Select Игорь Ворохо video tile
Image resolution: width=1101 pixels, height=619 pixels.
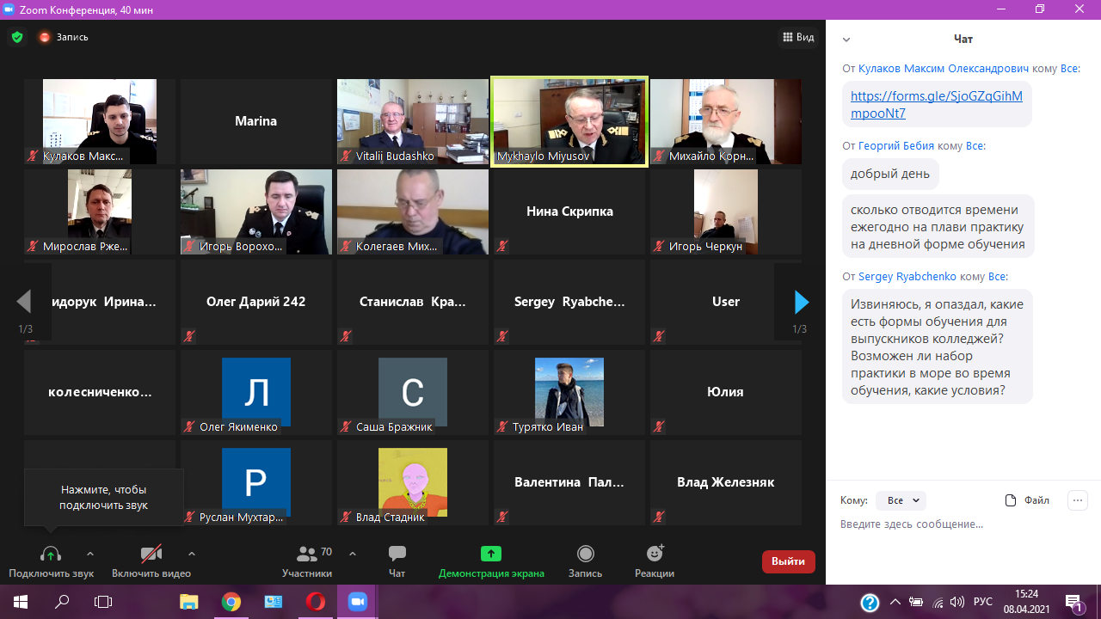pyautogui.click(x=256, y=211)
